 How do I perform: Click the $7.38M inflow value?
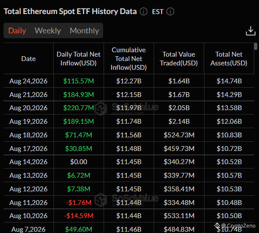[79, 189]
